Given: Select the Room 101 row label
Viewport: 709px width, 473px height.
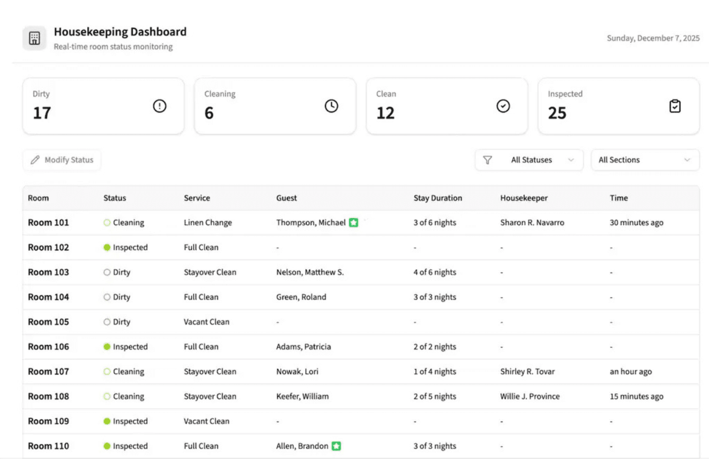Looking at the screenshot, I should (48, 222).
